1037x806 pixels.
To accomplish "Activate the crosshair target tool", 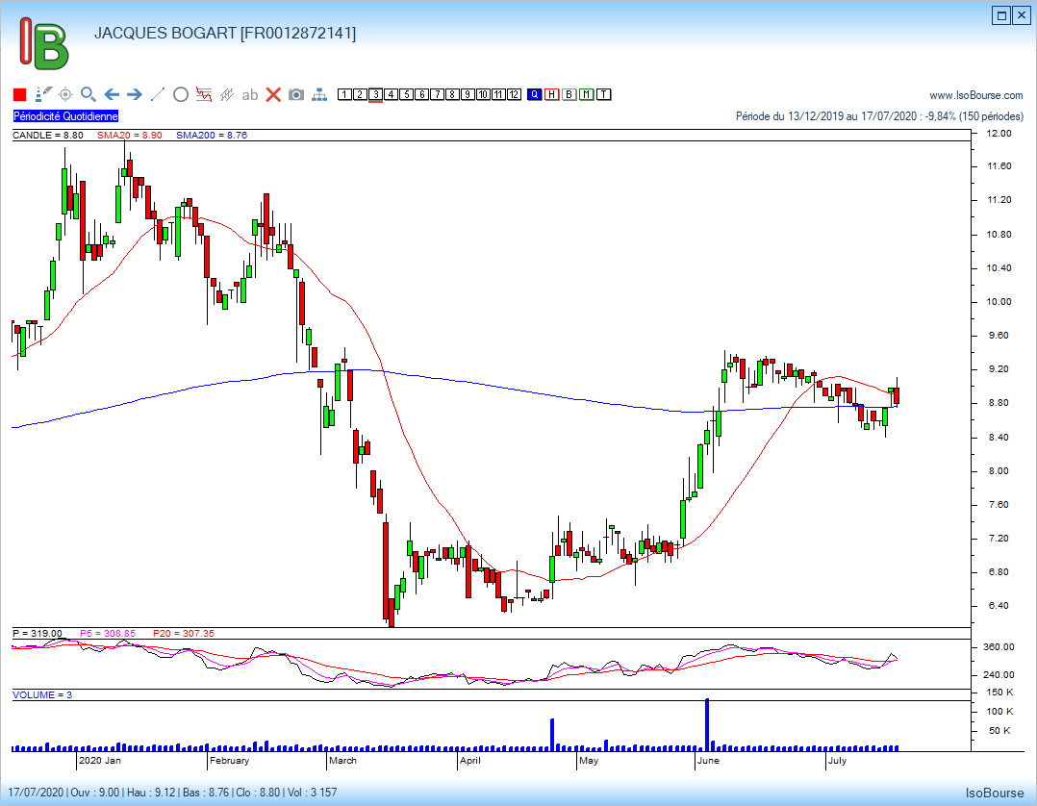I will 65,94.
